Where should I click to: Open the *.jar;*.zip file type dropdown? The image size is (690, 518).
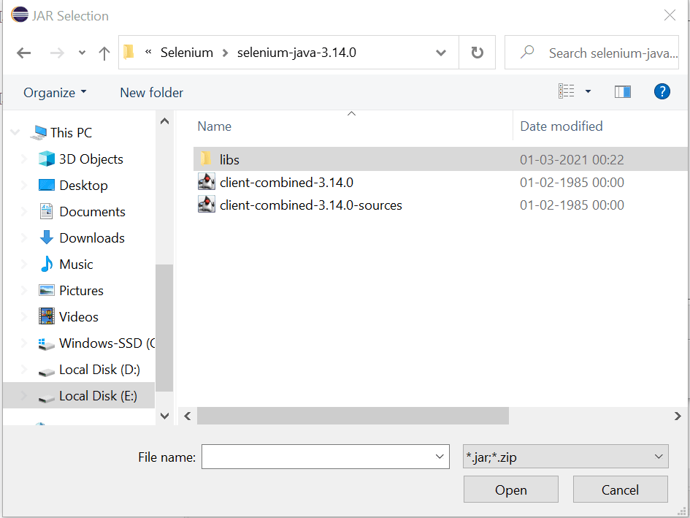click(x=566, y=457)
